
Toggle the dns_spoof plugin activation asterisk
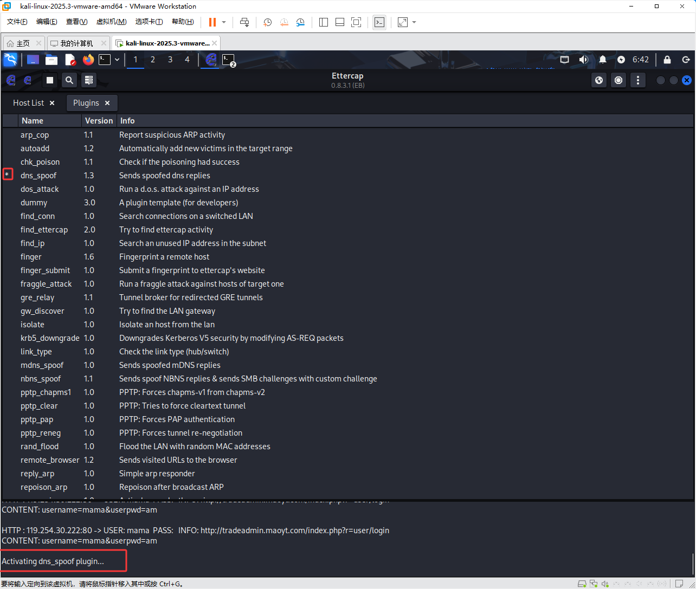click(7, 174)
